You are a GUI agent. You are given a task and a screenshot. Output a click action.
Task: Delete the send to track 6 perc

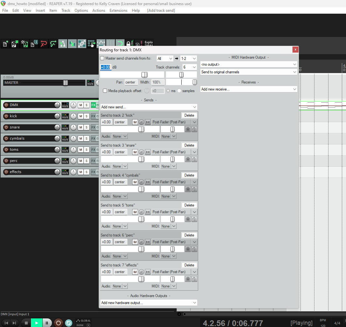pos(189,235)
